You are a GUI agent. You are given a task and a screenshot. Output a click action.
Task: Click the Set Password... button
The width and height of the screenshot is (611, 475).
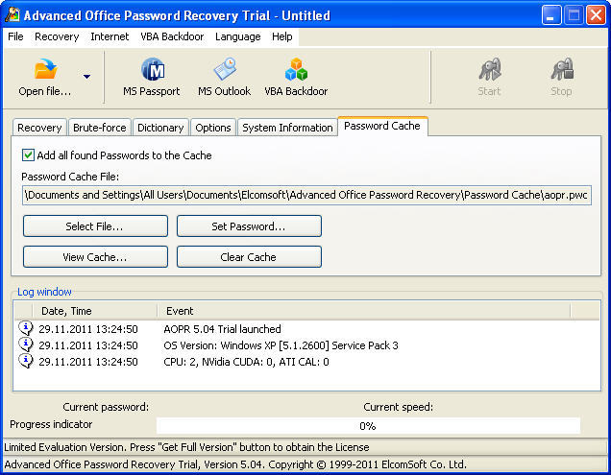click(249, 226)
